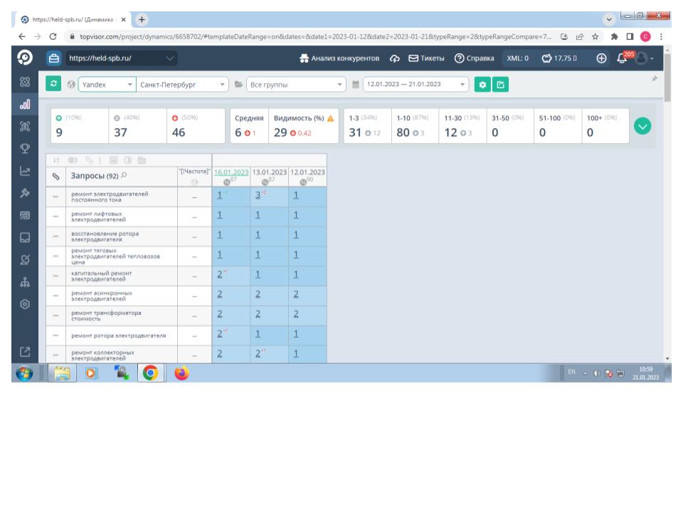Click the link icon in table toolbar
This screenshot has height=512, width=683.
click(90, 160)
